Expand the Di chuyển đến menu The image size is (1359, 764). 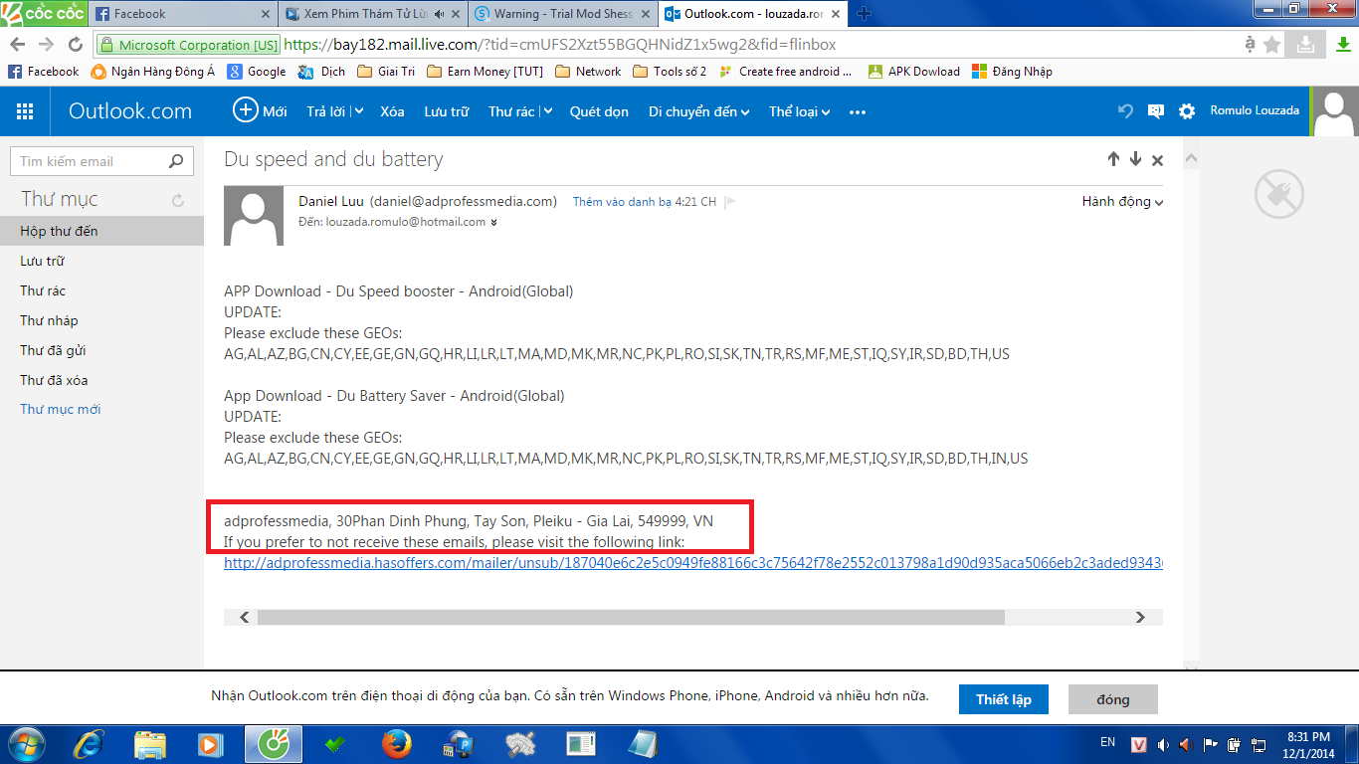point(698,111)
